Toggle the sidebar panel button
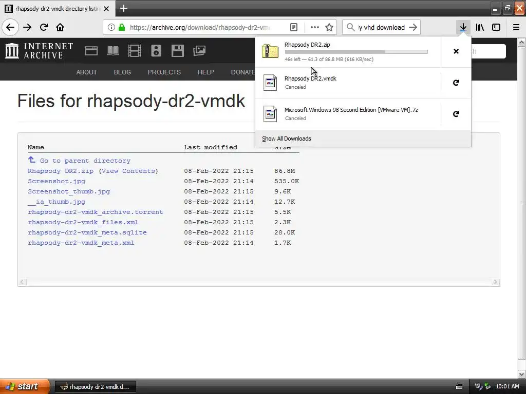The image size is (526, 394). 496,27
